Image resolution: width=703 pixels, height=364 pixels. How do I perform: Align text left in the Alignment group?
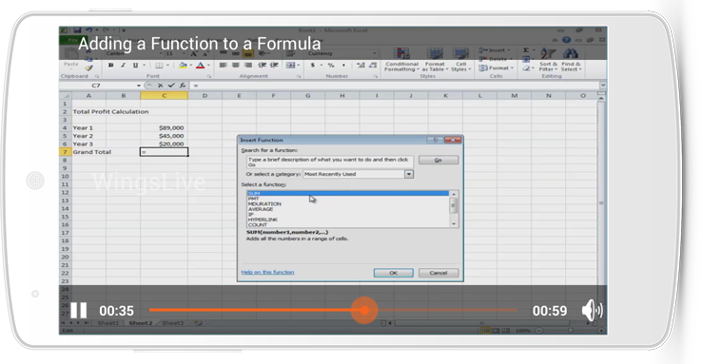click(x=223, y=66)
